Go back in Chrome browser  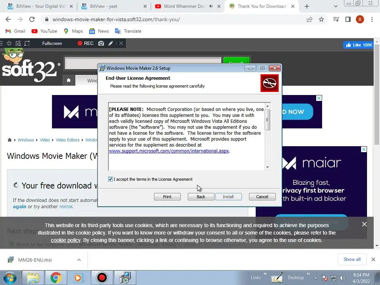[8, 19]
